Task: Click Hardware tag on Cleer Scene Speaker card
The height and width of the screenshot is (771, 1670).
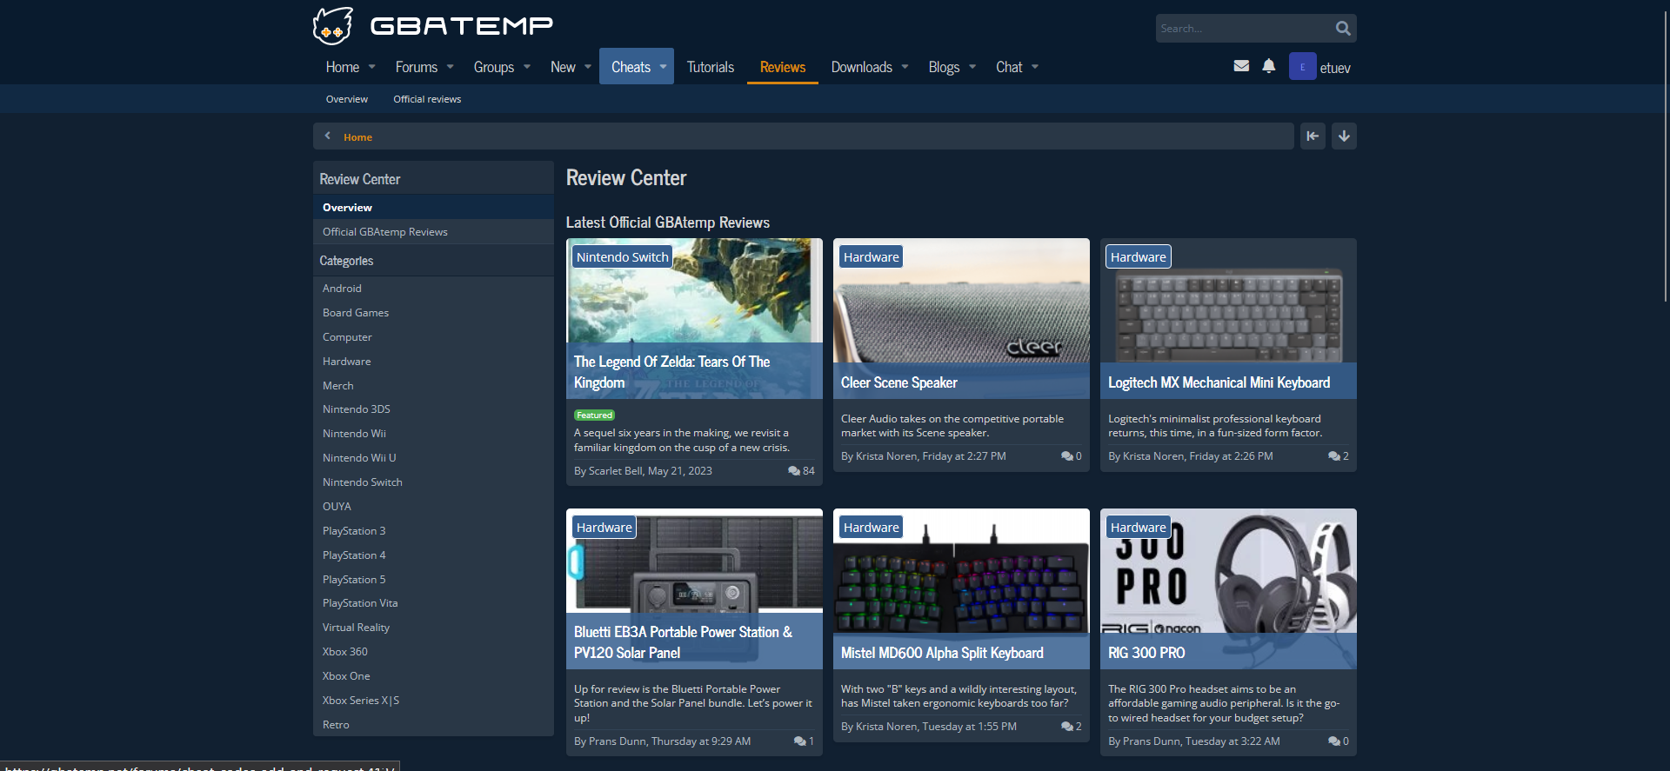Action: coord(871,257)
